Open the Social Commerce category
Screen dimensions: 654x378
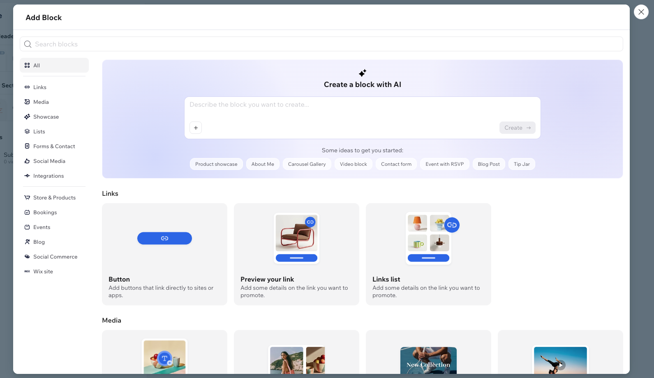click(x=54, y=257)
